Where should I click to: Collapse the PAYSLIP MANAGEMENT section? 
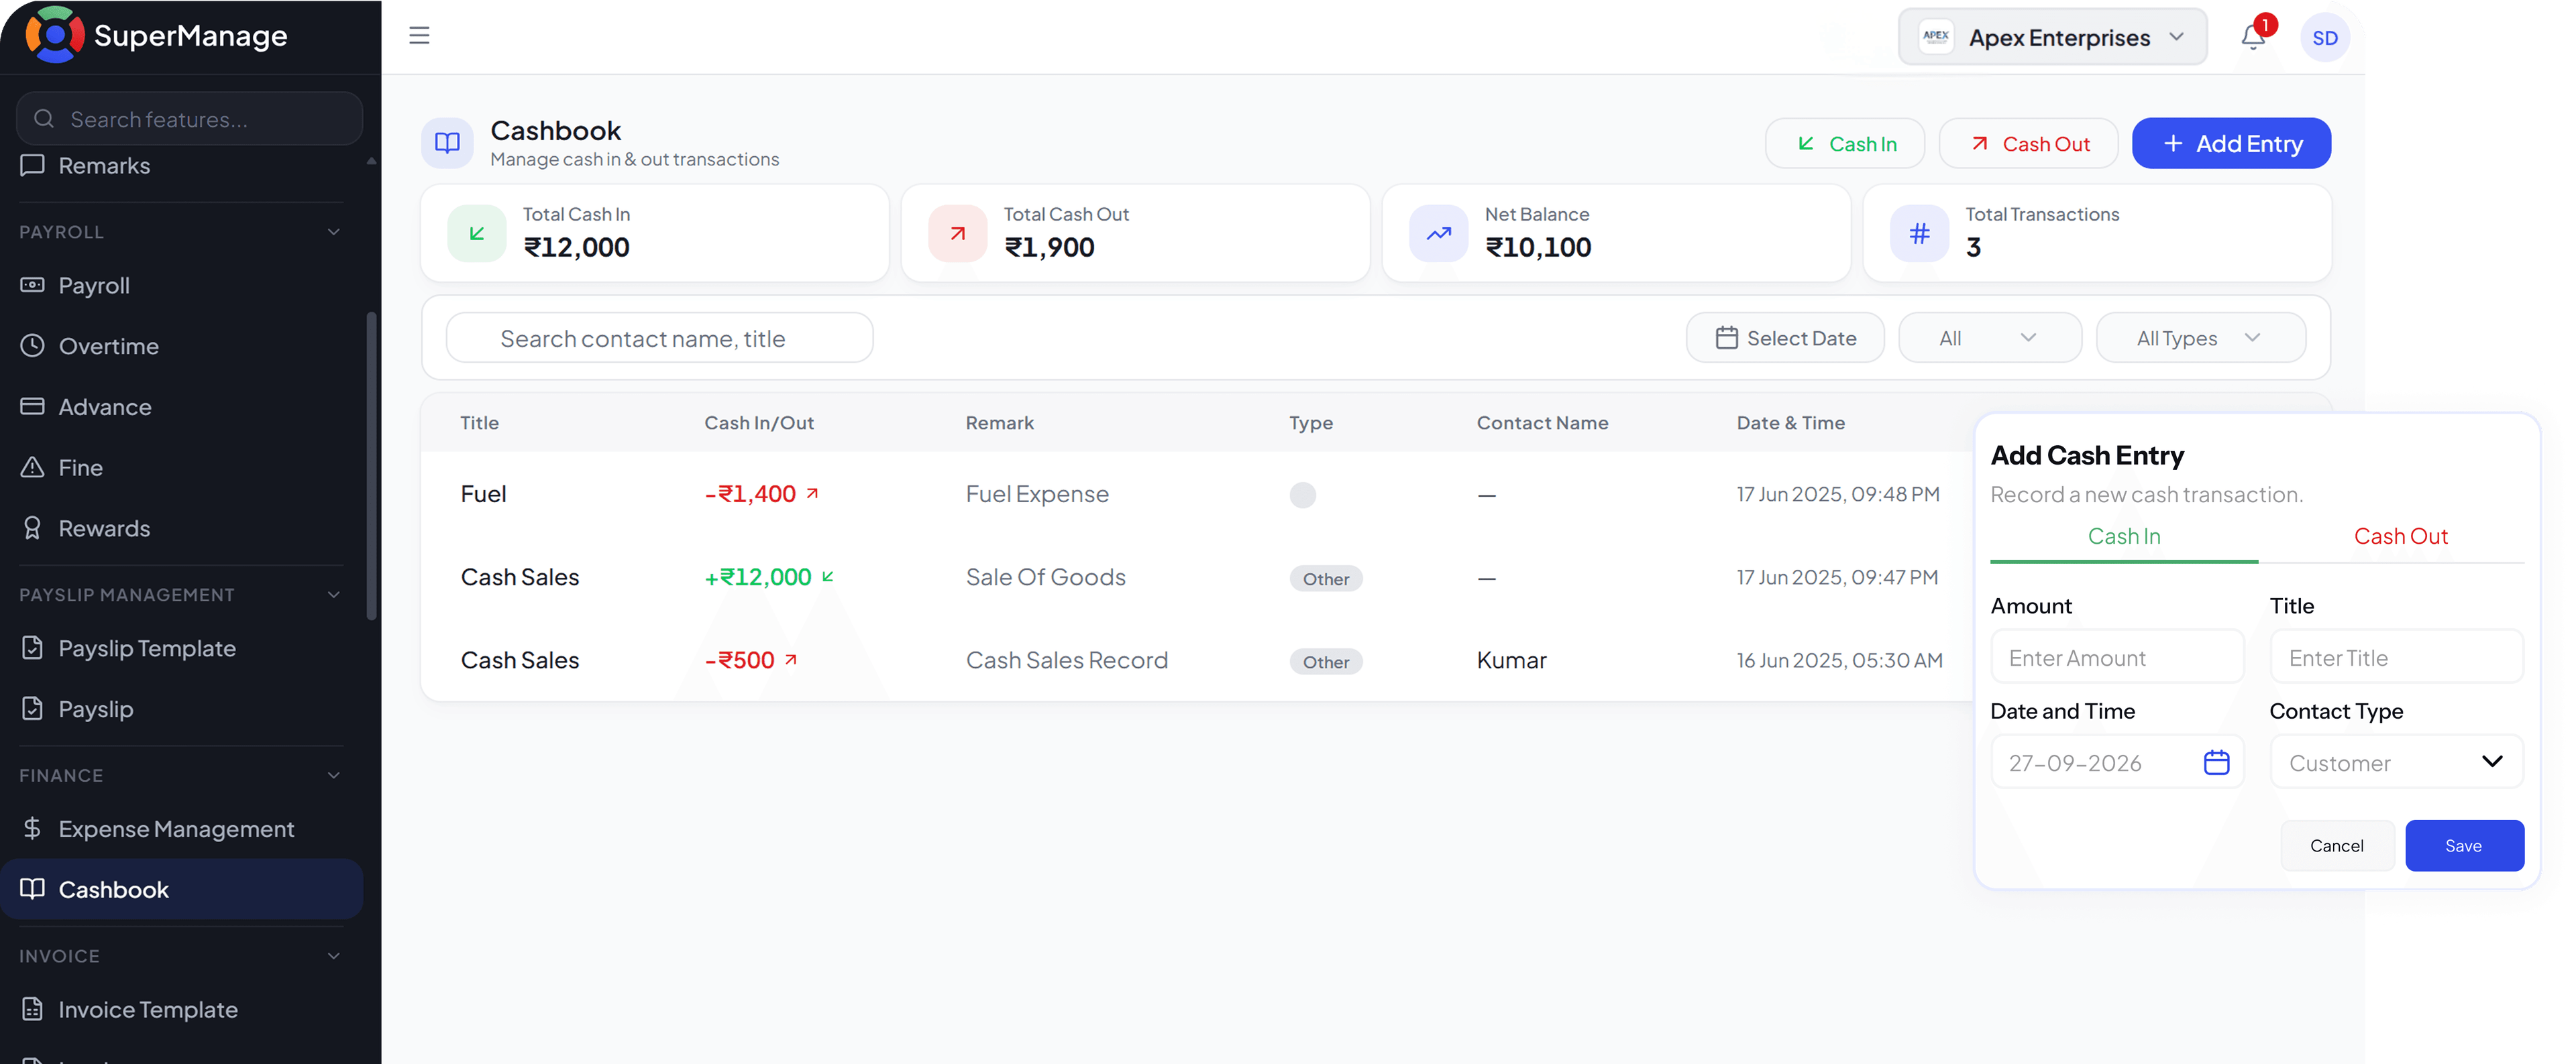coord(334,595)
